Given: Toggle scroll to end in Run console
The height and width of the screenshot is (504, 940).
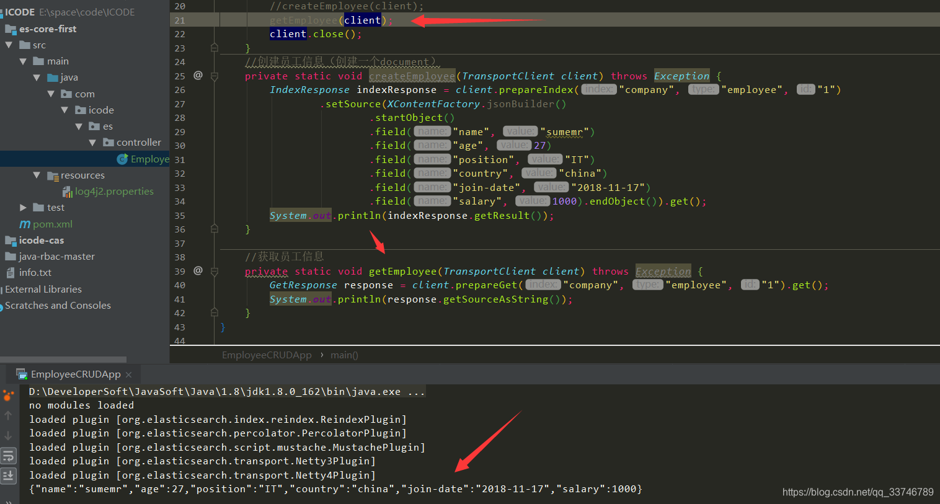Looking at the screenshot, I should [8, 476].
